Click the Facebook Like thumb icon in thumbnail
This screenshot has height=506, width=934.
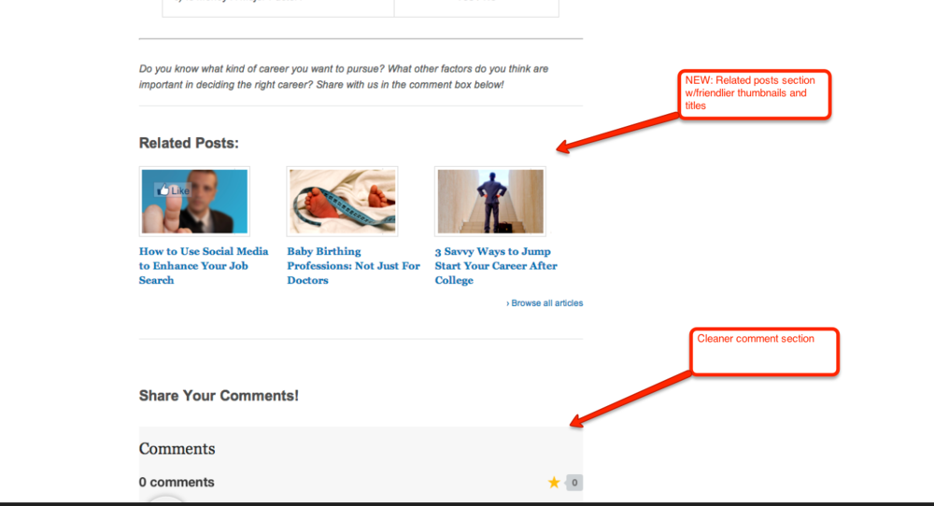(x=164, y=190)
